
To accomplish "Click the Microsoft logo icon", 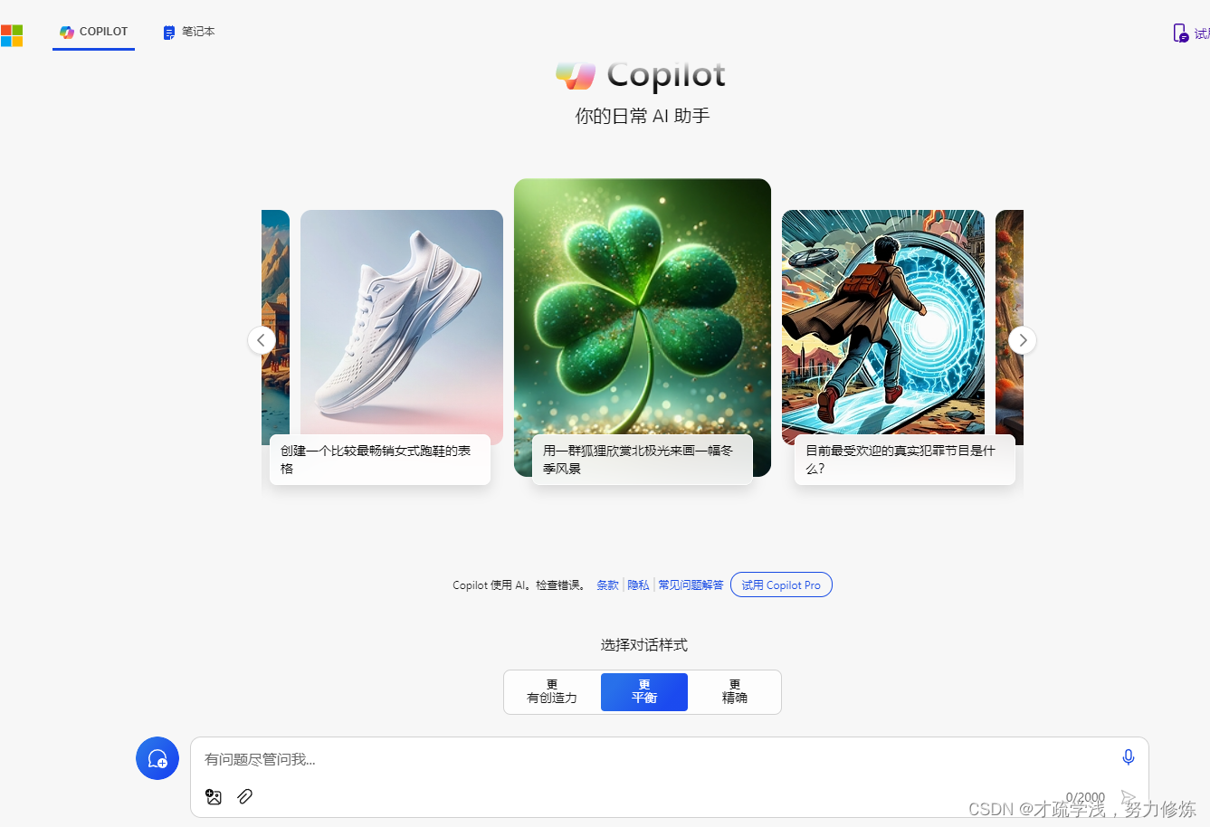I will (12, 35).
